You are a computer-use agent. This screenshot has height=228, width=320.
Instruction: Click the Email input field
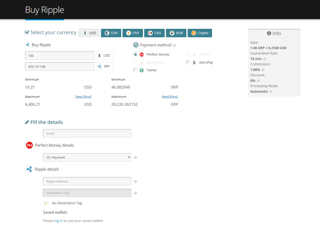click(x=87, y=133)
